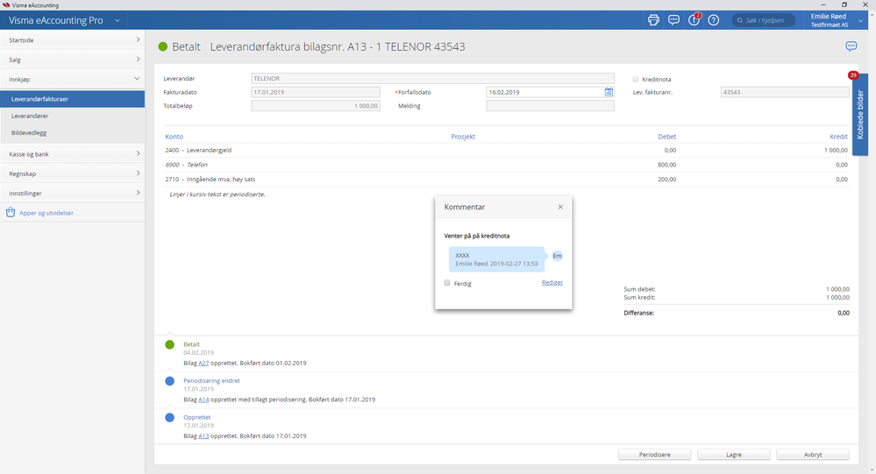
Task: Click the red 29 badge on Koblede bilder
Action: (x=852, y=75)
